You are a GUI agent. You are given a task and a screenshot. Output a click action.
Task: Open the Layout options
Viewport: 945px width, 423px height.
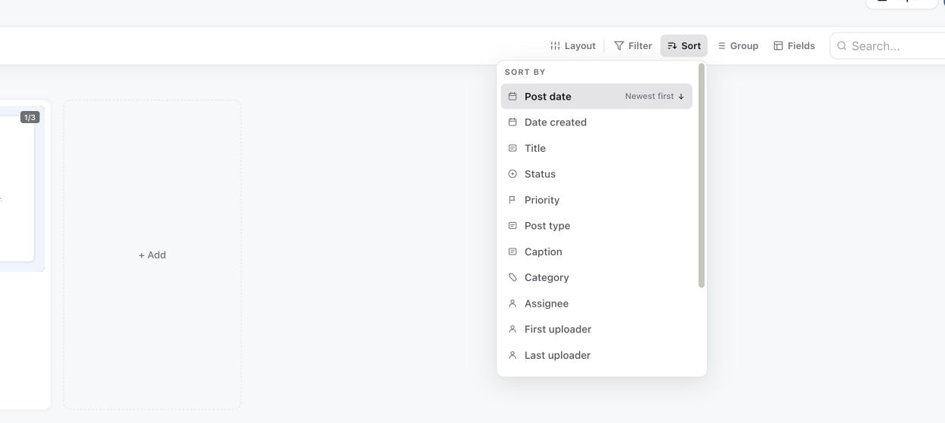(x=573, y=46)
